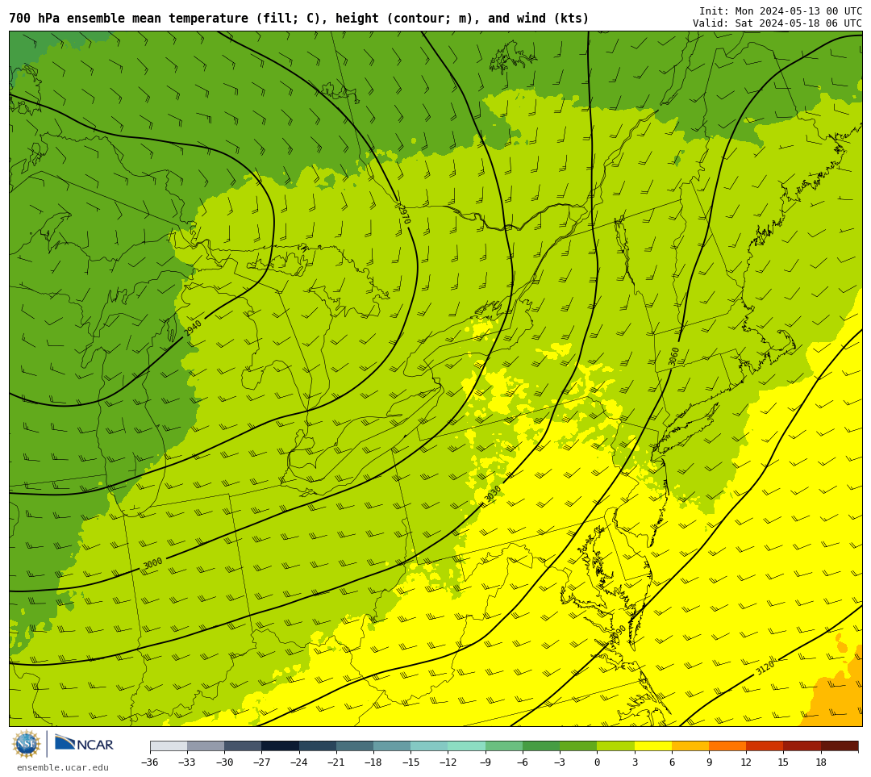Pick the yellow swatch between 3 and 6
Viewport: 871px width, 777px height.
(x=652, y=746)
